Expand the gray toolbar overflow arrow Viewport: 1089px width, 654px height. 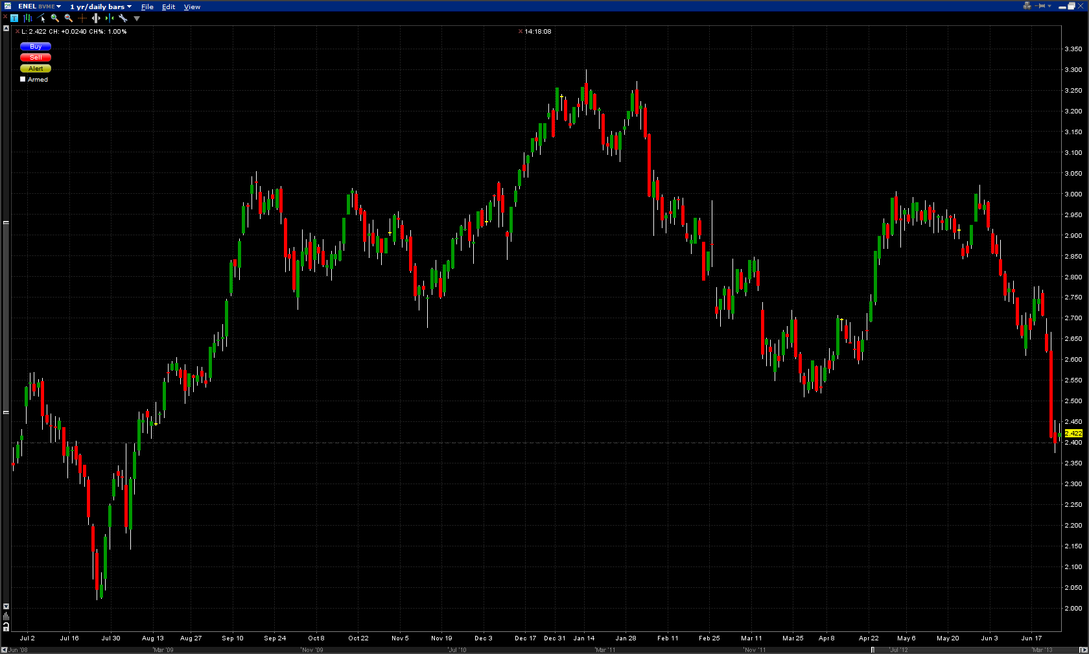[x=137, y=19]
